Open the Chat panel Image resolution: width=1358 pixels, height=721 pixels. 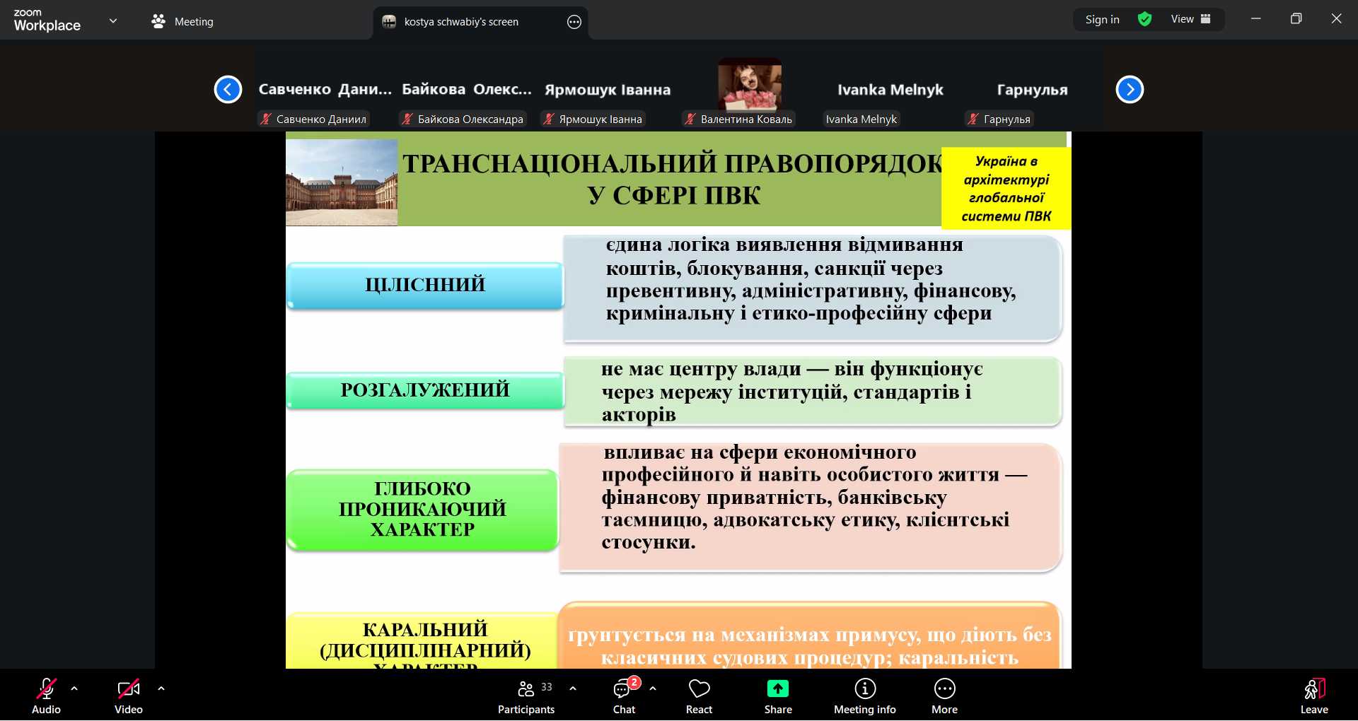(x=623, y=696)
